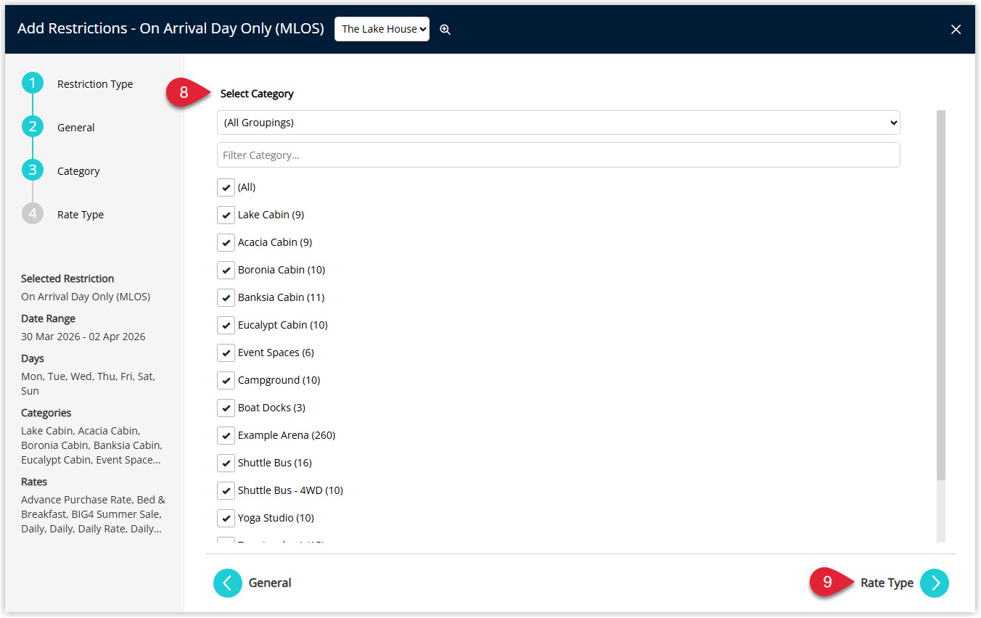
Task: Click the step 1 circle in the wizard
Action: (x=33, y=83)
